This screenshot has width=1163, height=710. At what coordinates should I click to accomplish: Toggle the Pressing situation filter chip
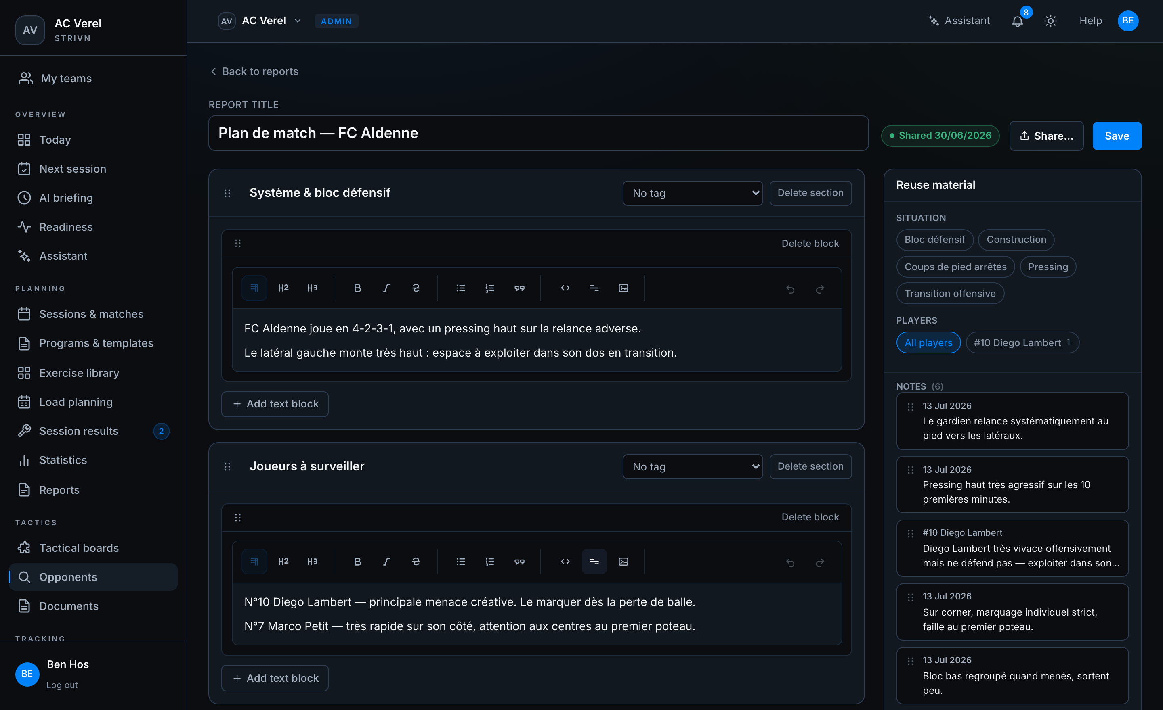[1048, 267]
